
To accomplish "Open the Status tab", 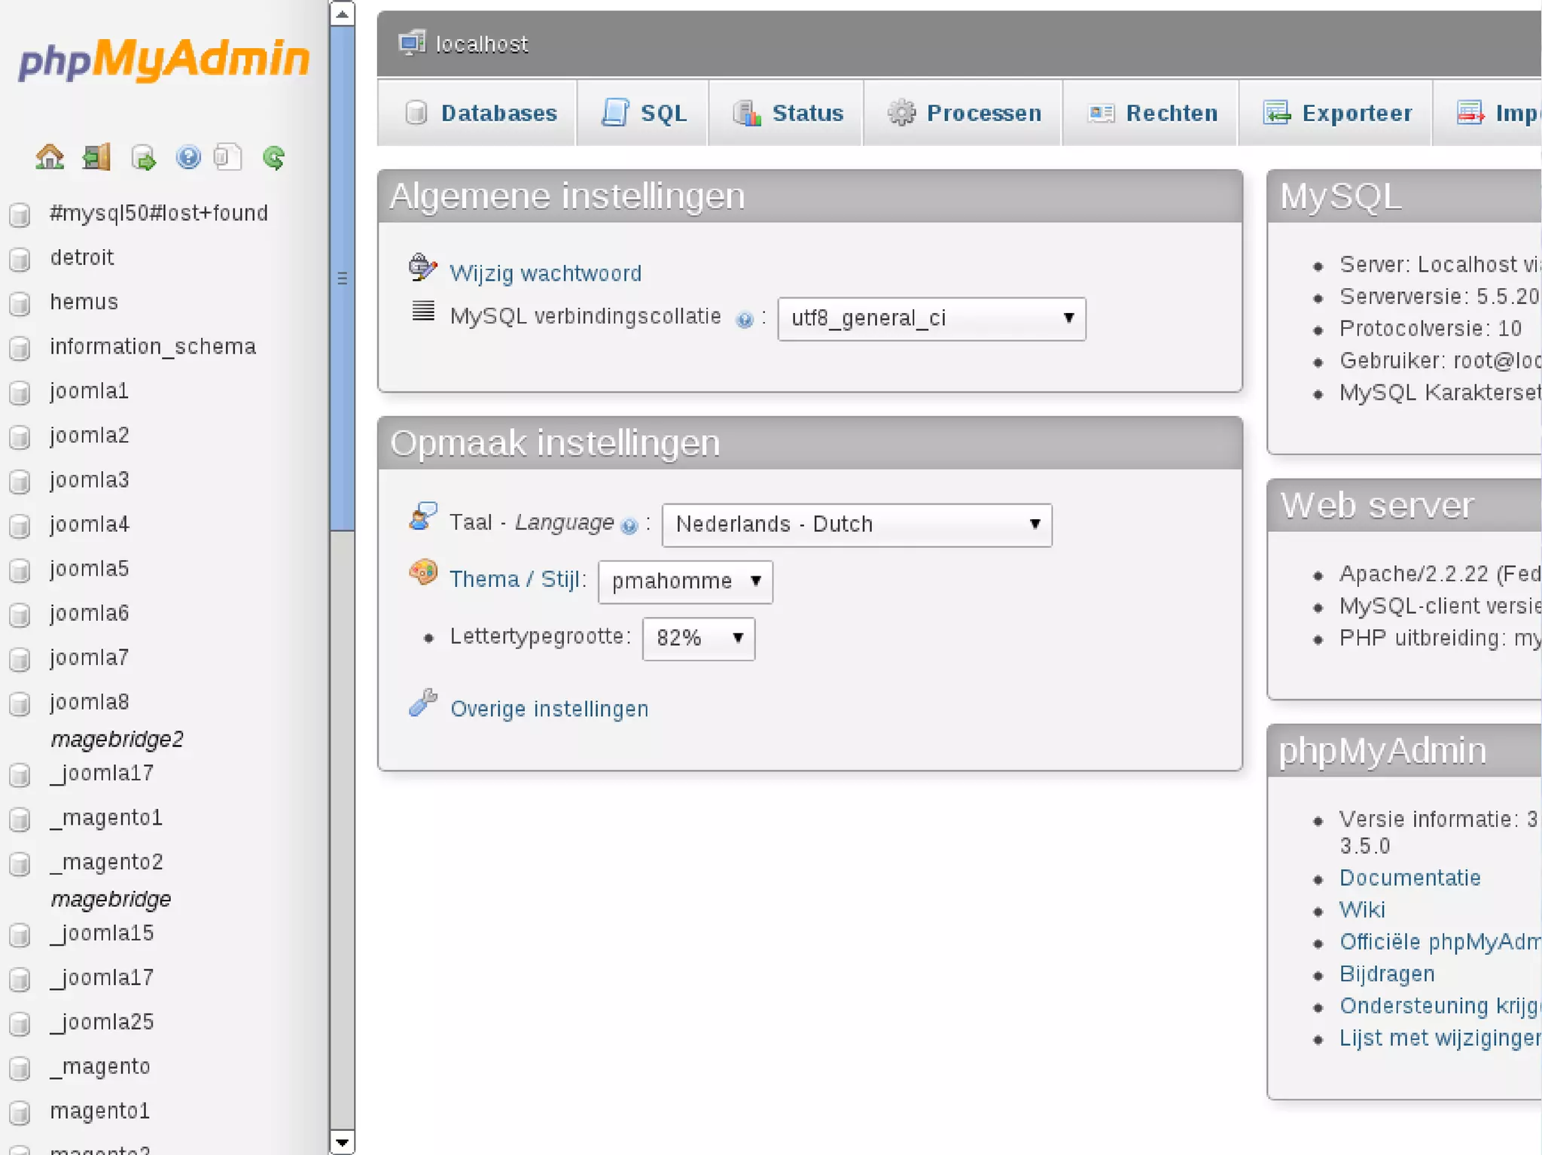I will (788, 113).
